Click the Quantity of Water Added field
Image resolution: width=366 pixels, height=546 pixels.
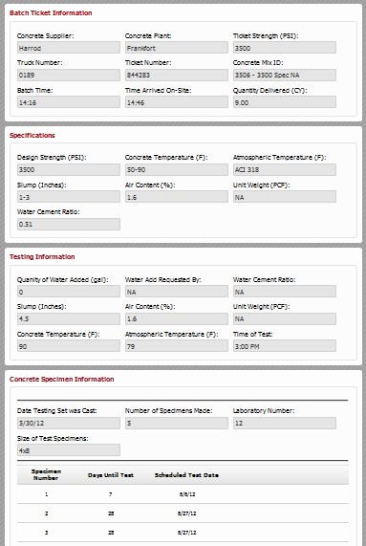pyautogui.click(x=69, y=292)
